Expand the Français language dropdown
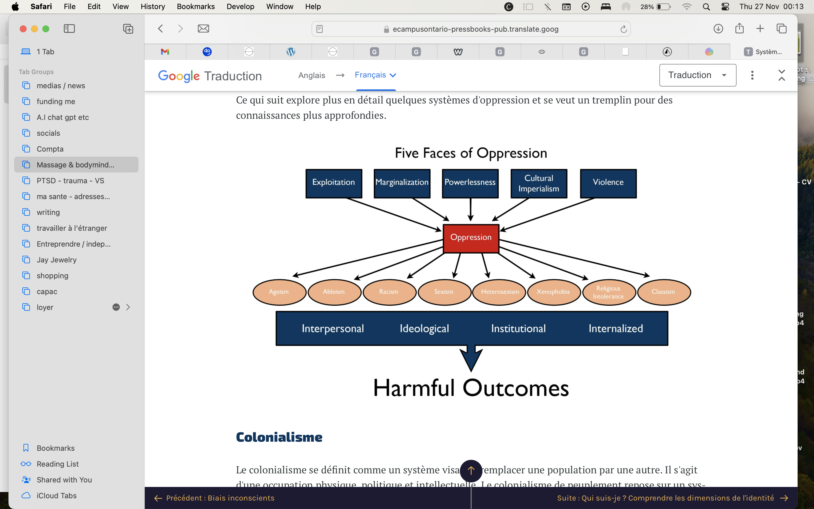The height and width of the screenshot is (509, 814). [x=375, y=75]
